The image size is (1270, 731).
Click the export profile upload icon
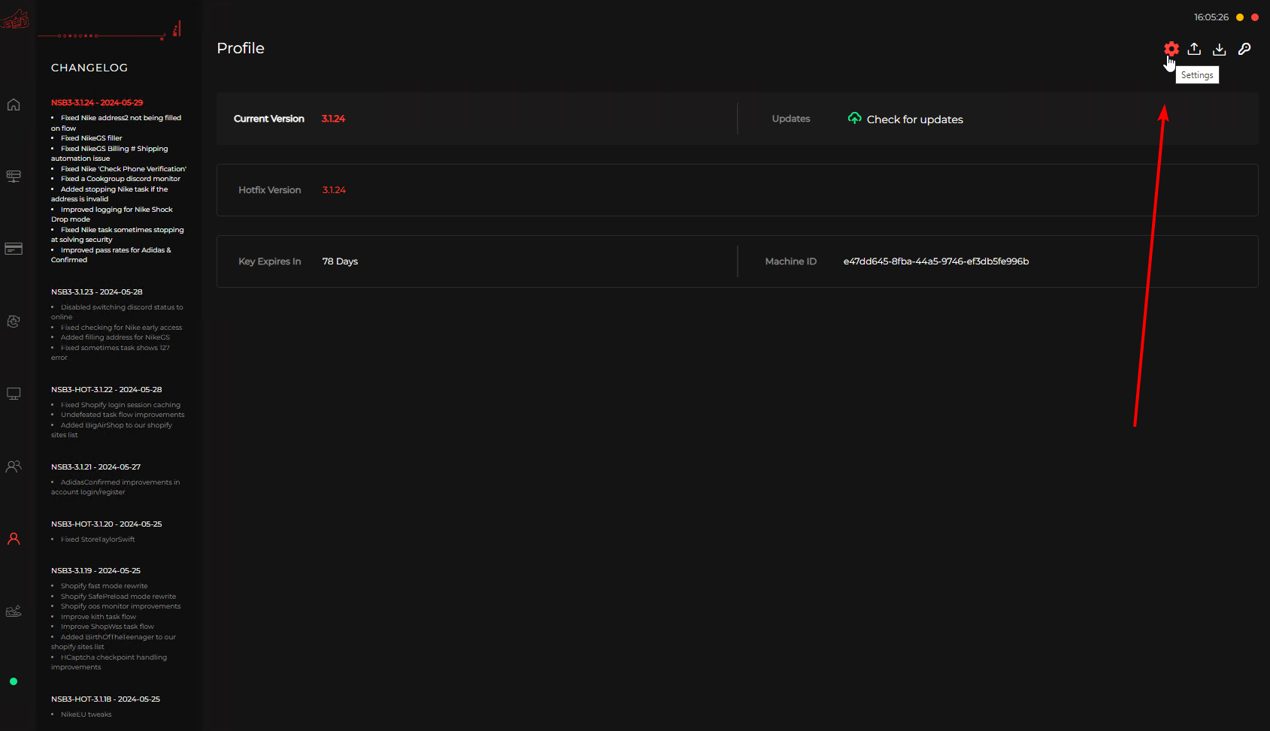(1194, 48)
